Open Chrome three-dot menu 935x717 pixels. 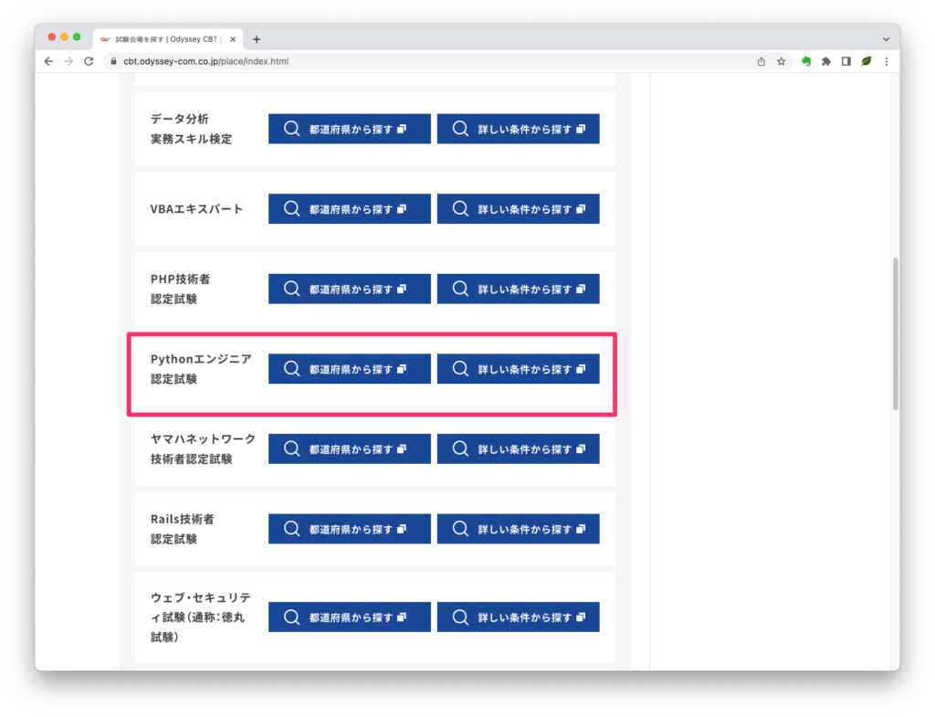886,61
